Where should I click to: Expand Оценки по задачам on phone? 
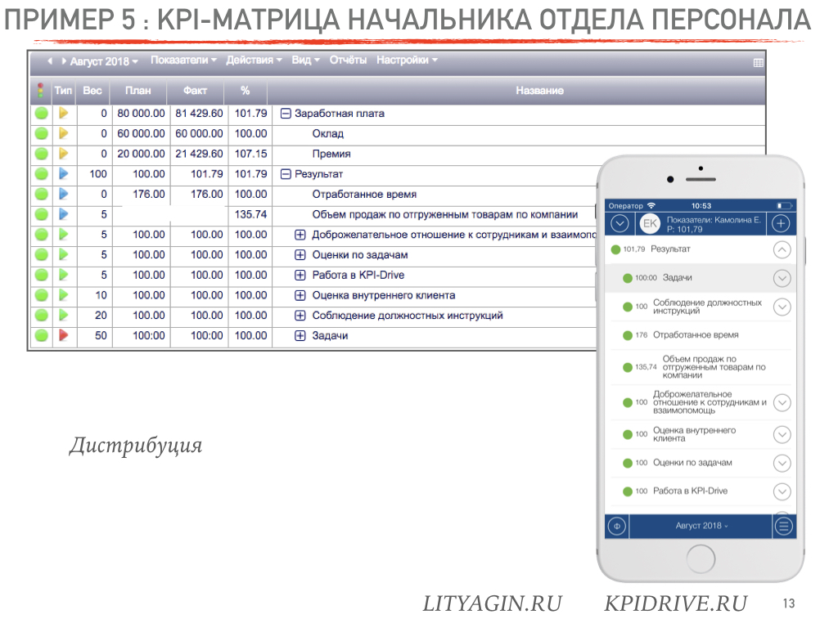click(782, 463)
